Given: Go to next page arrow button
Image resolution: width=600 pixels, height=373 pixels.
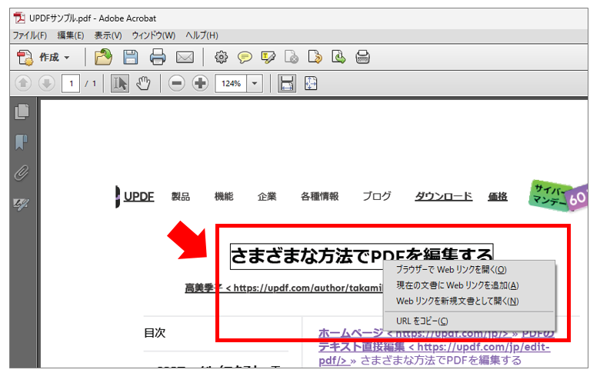Looking at the screenshot, I should point(47,83).
